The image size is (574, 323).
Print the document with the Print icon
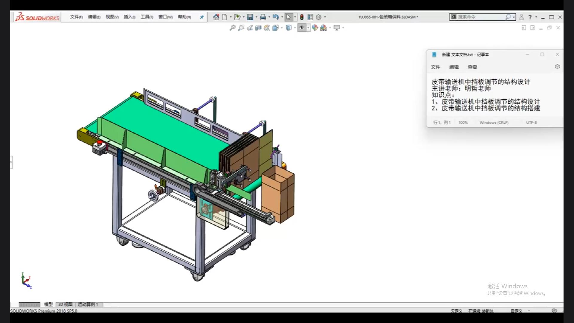[263, 17]
